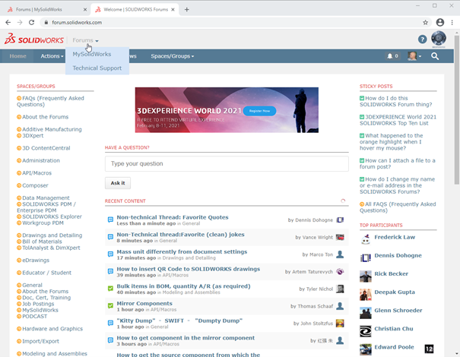Click answered checkmark icon beside Mirror Components
This screenshot has height=357, width=460.
[x=110, y=305]
